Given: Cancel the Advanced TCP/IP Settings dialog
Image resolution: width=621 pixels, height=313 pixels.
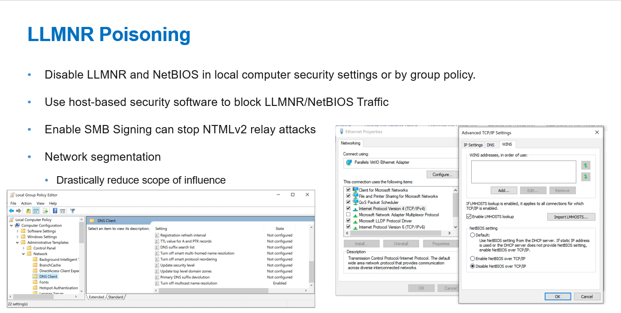Looking at the screenshot, I should [587, 296].
